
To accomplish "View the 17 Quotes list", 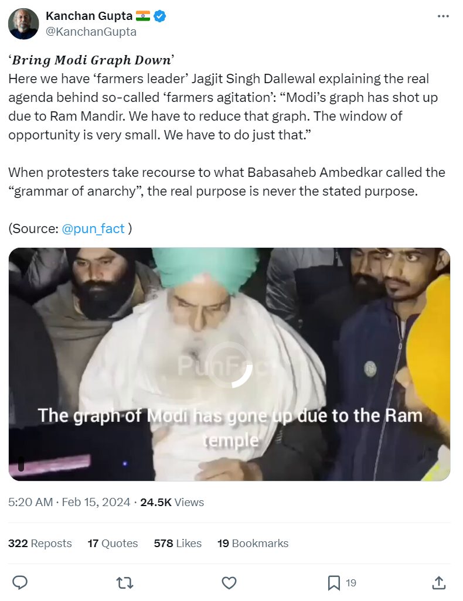I will click(x=113, y=543).
